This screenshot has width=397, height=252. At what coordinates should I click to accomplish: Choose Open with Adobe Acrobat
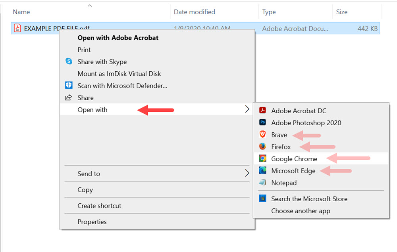tap(118, 38)
